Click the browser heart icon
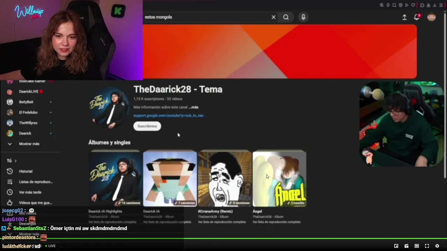 [413, 5]
